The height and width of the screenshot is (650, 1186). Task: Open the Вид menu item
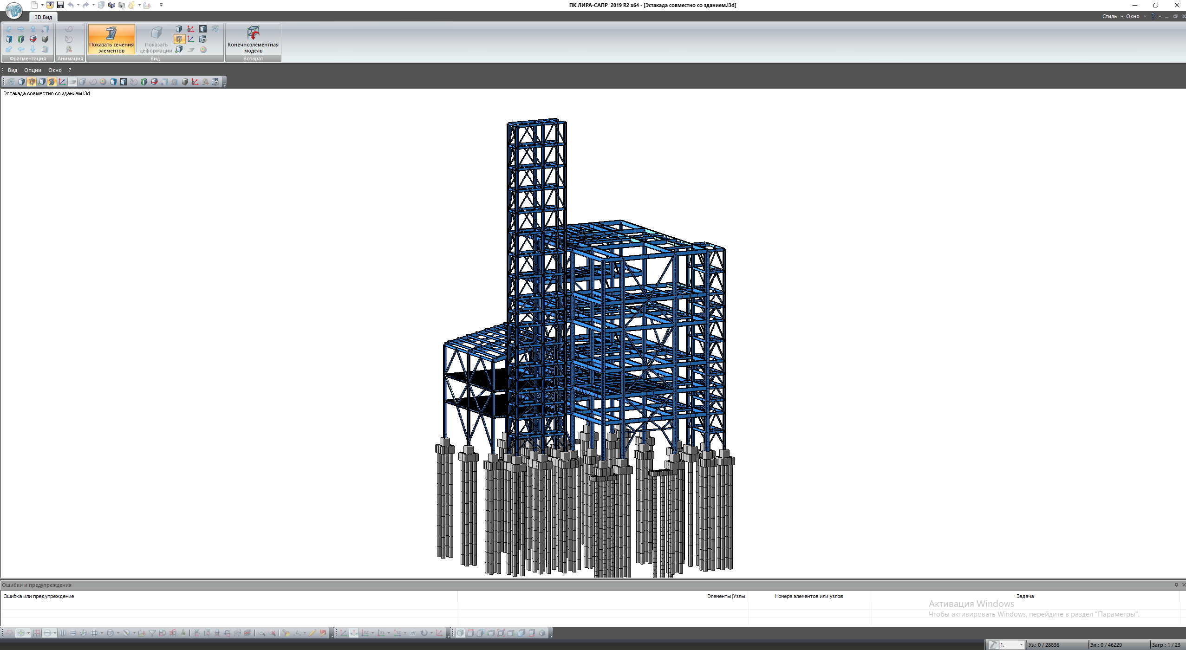[13, 70]
